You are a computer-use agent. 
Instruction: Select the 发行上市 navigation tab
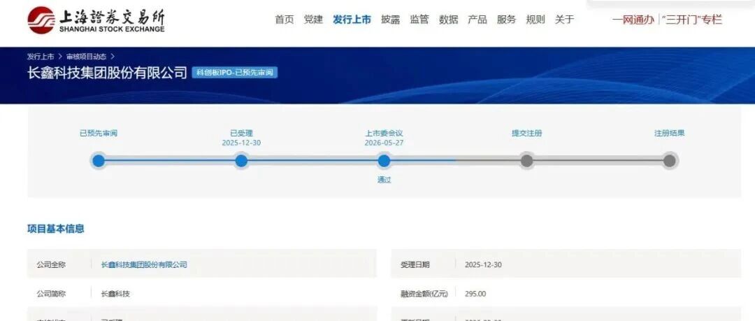[352, 20]
